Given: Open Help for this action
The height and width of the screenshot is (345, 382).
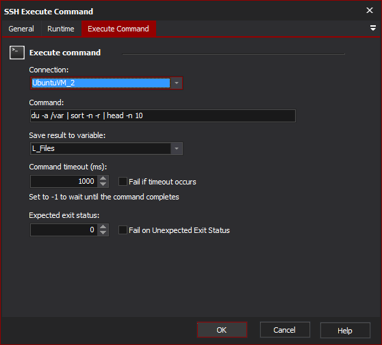Looking at the screenshot, I should [345, 331].
